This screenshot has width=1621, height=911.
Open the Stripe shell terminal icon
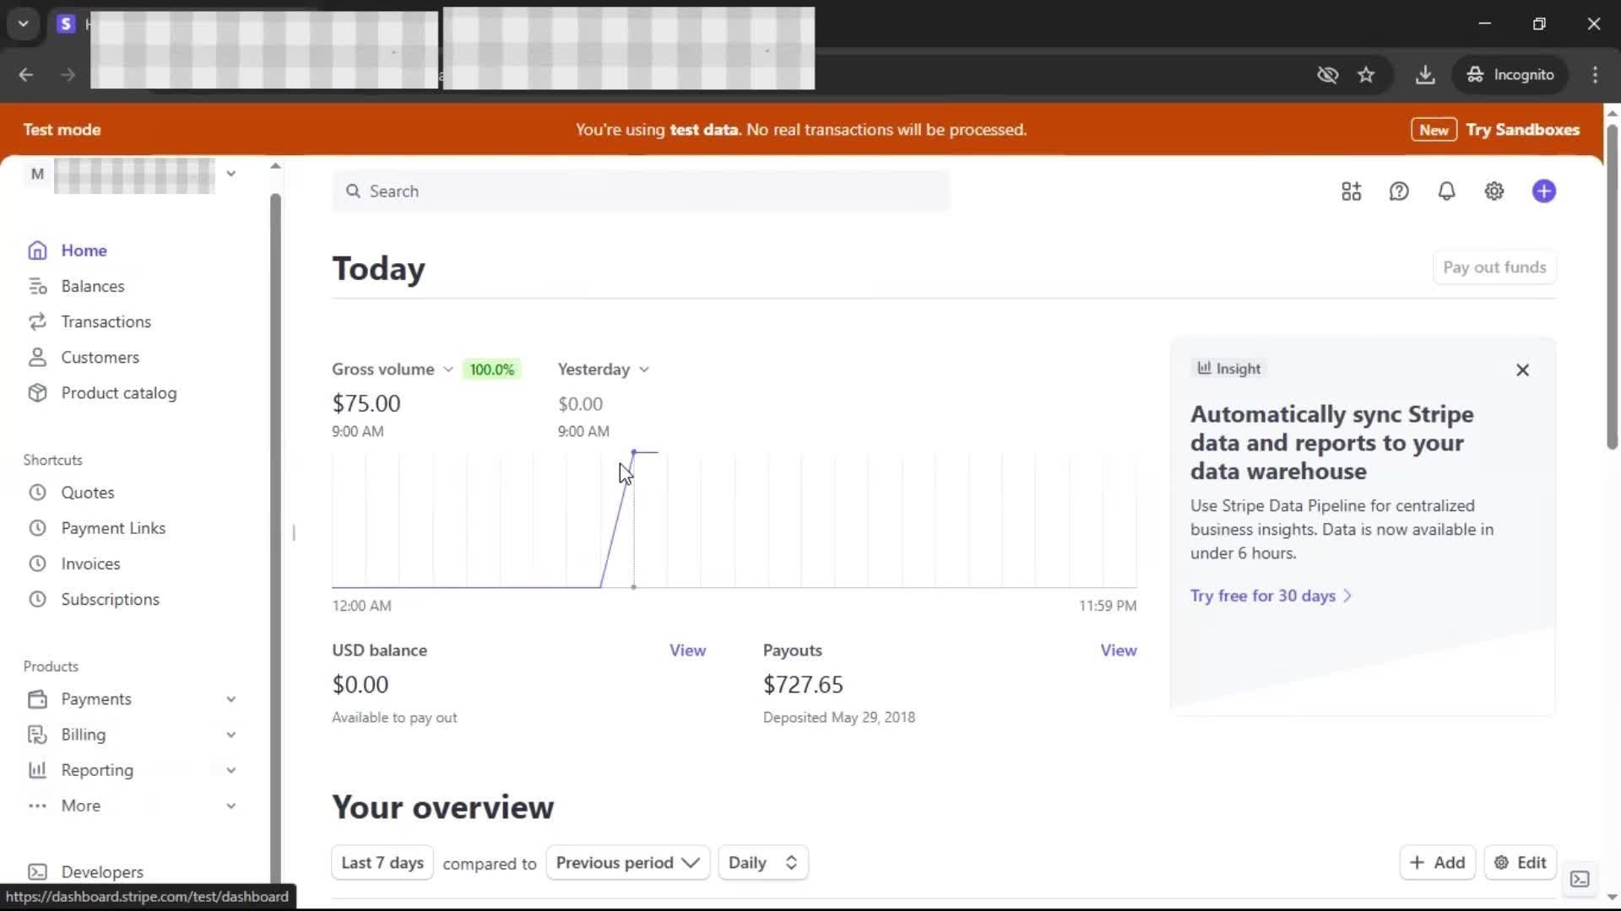coord(1580,879)
